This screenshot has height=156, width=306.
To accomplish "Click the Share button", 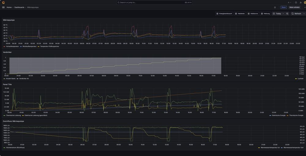I will coord(284,7).
